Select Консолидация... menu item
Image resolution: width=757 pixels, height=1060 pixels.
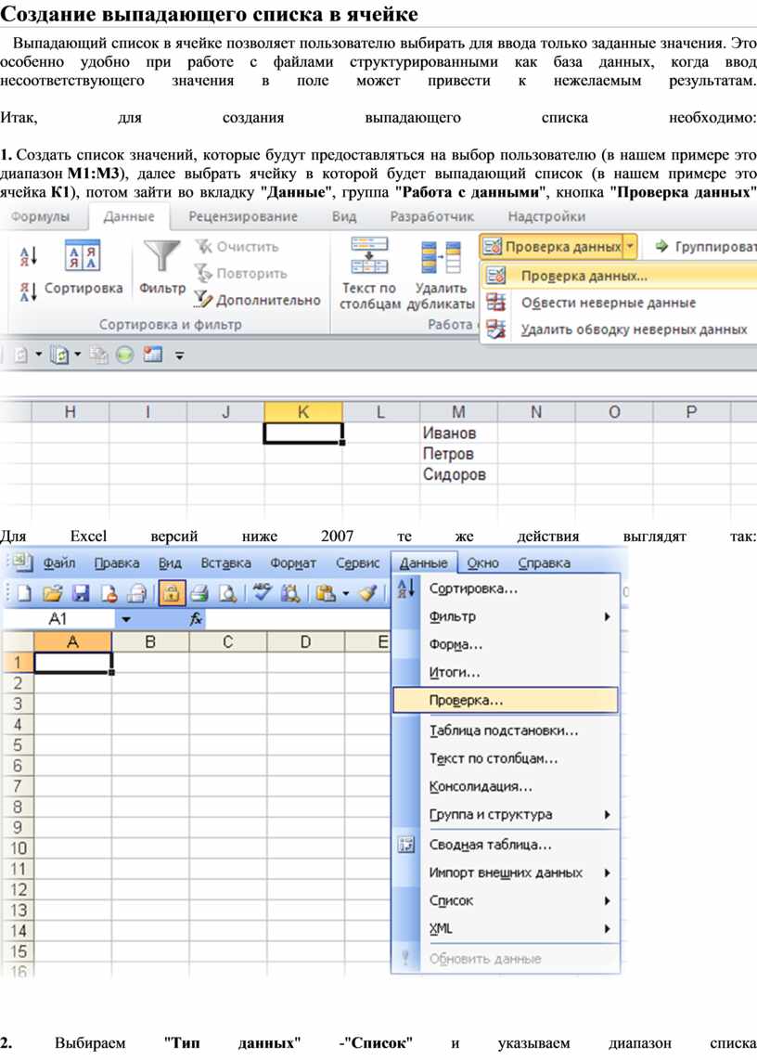[x=506, y=786]
